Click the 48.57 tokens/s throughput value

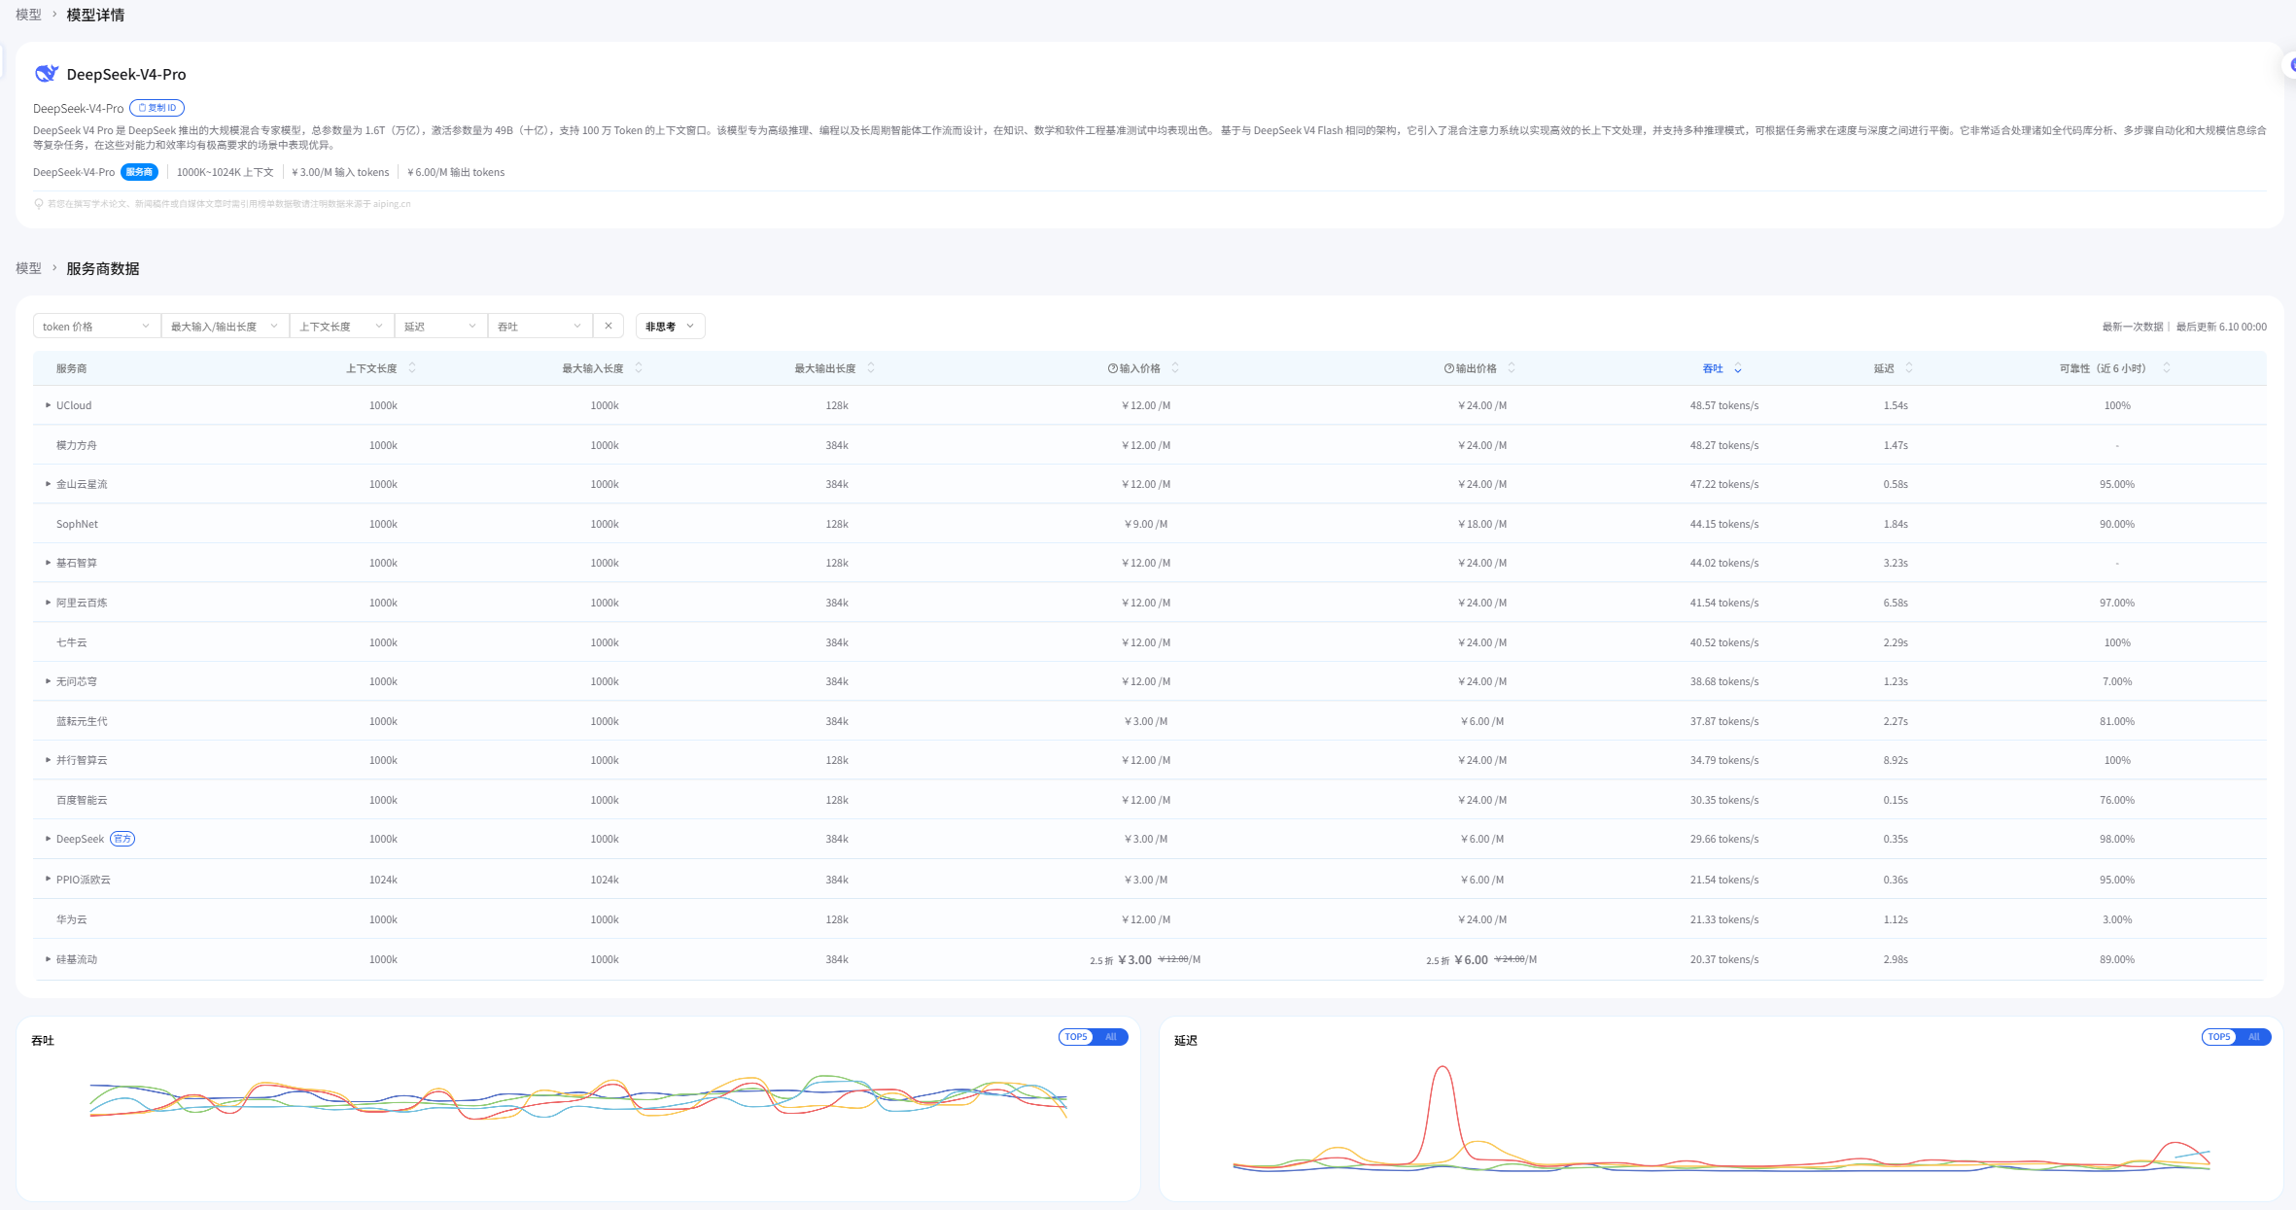point(1724,405)
